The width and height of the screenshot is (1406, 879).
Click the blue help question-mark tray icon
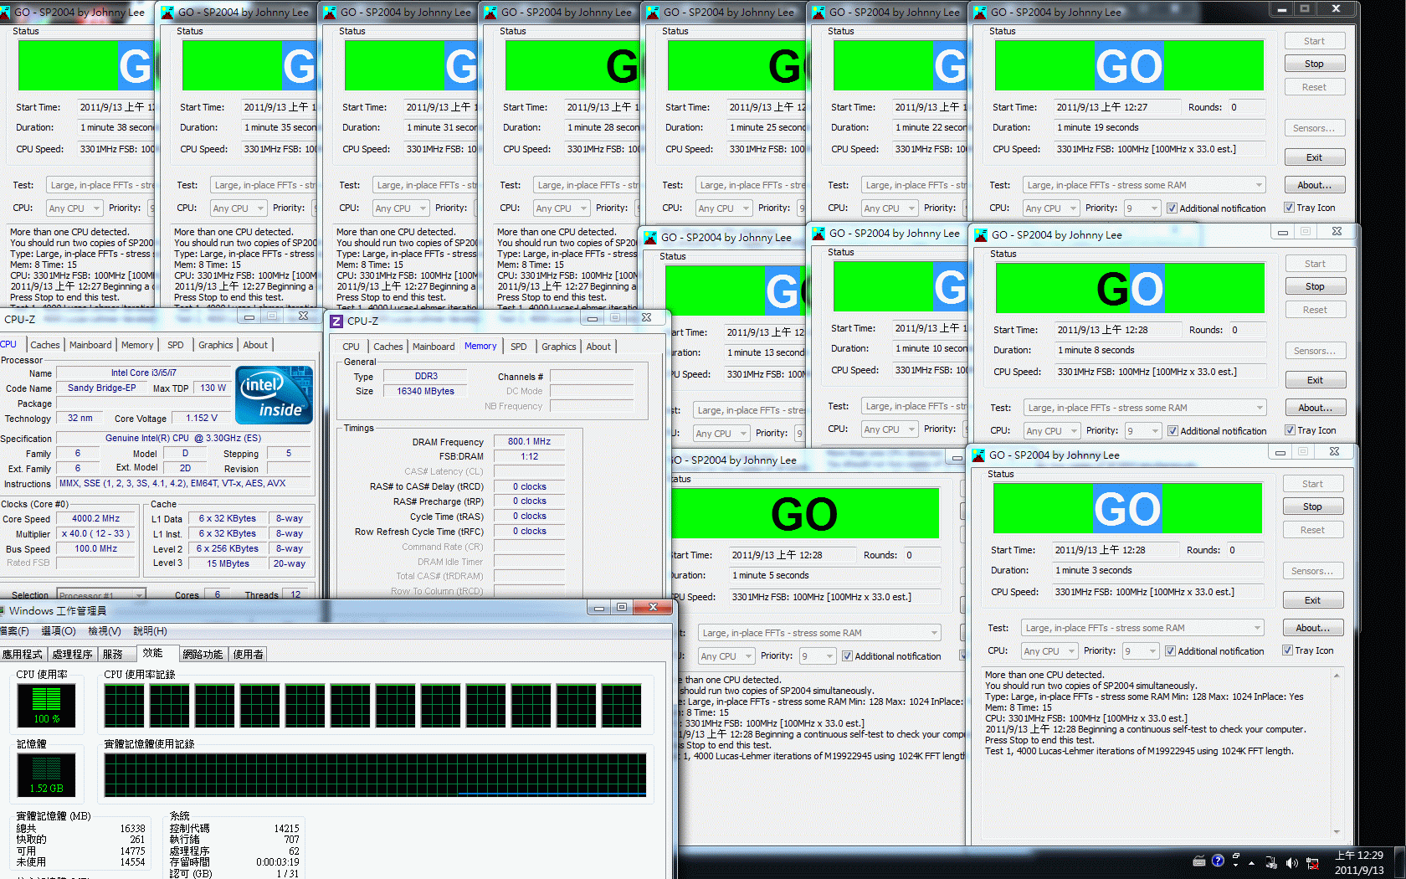point(1218,861)
